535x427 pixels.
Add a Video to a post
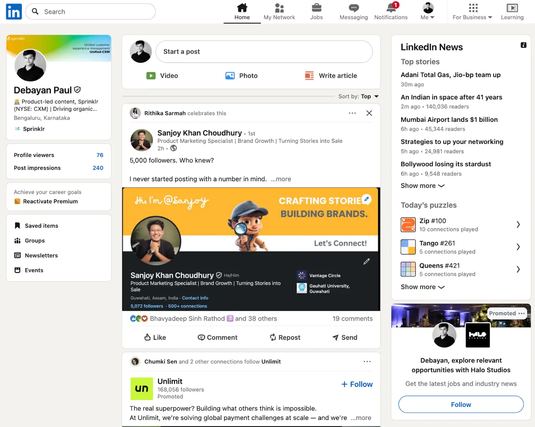click(x=162, y=76)
